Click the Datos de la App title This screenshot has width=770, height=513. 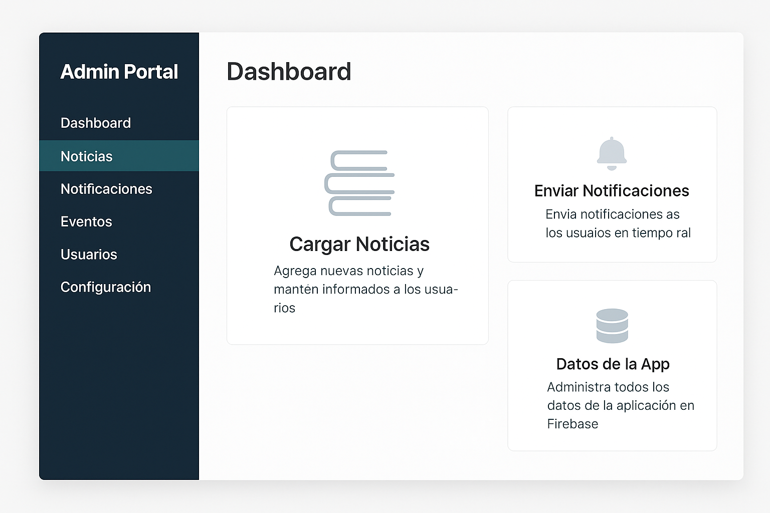(x=613, y=364)
